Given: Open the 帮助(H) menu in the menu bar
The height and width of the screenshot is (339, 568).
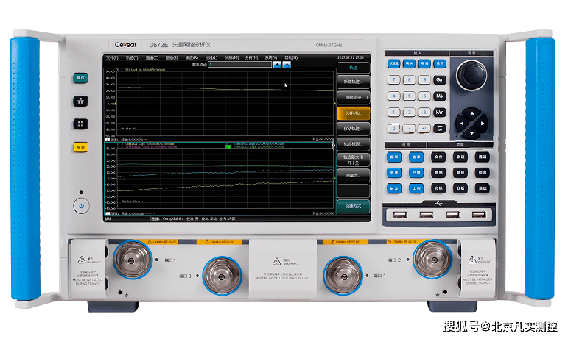Looking at the screenshot, I should (x=291, y=57).
